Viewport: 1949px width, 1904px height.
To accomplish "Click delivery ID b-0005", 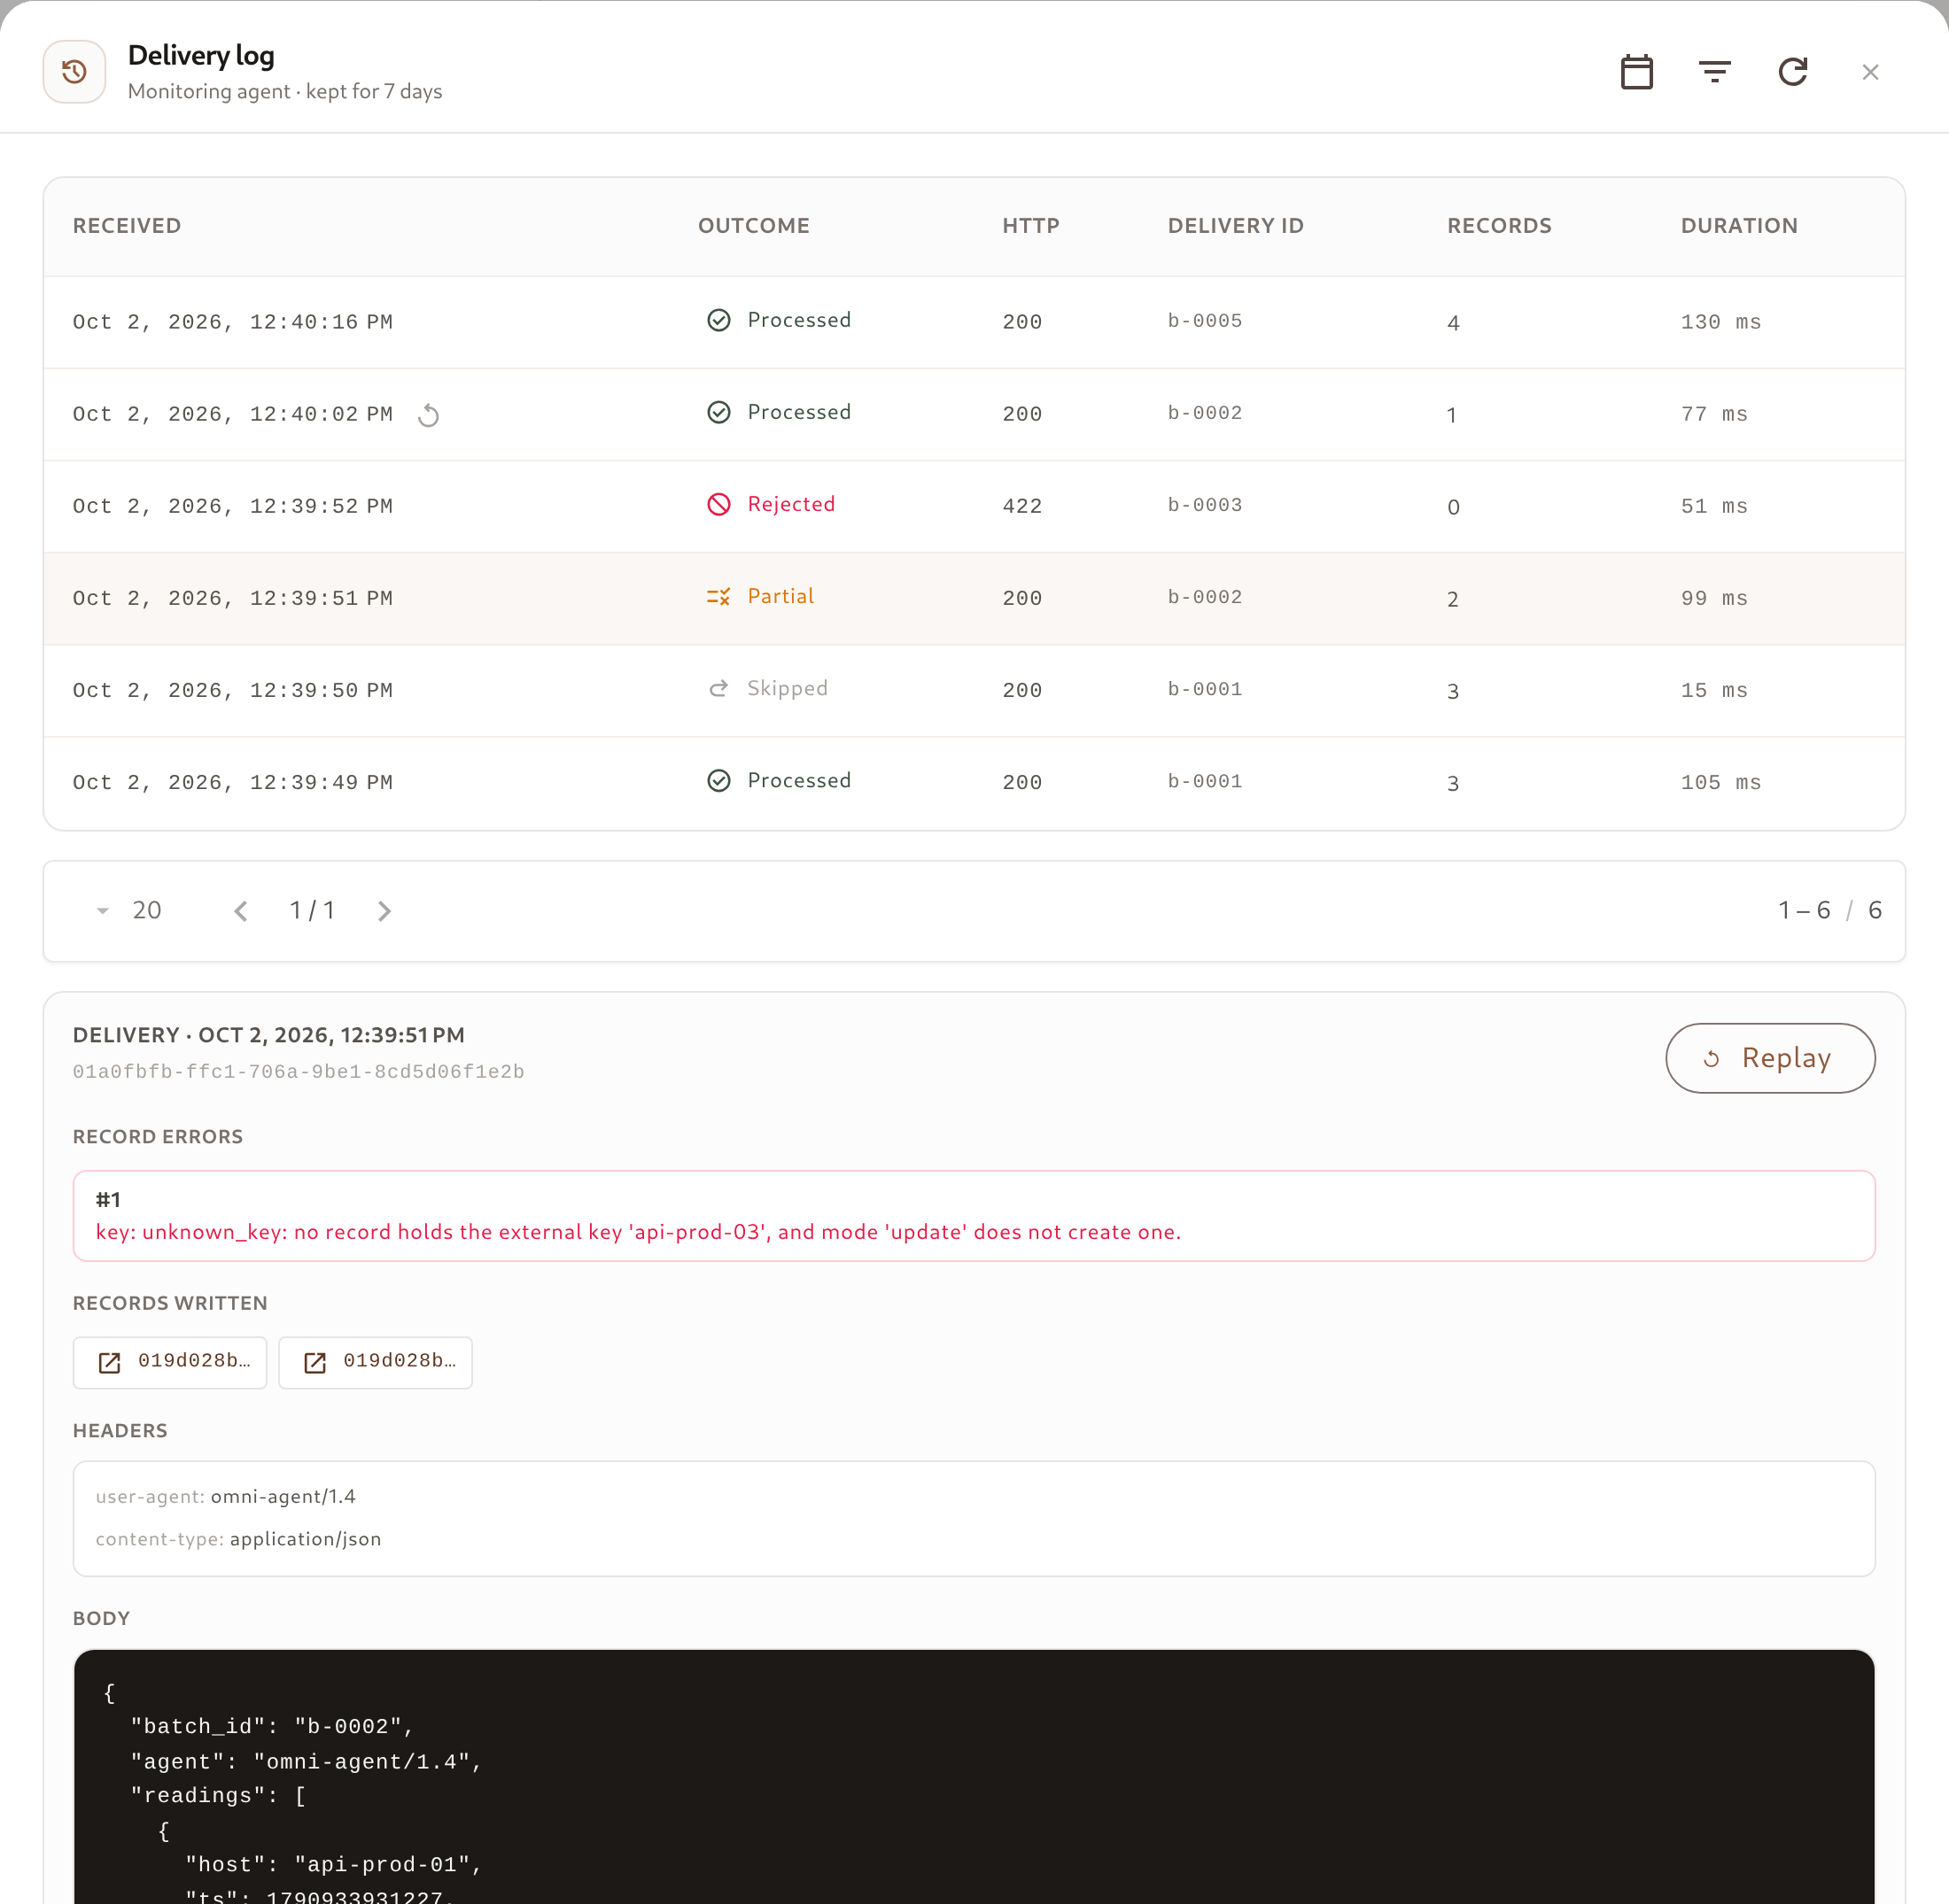I will (x=1205, y=321).
